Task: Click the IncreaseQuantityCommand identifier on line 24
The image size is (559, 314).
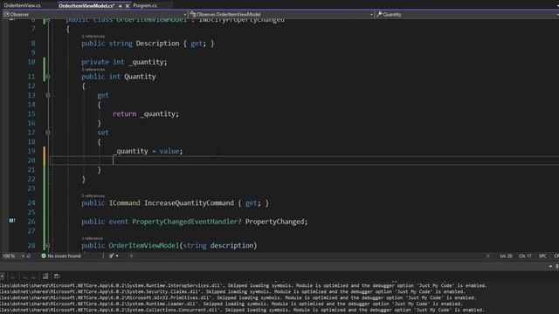Action: [189, 203]
